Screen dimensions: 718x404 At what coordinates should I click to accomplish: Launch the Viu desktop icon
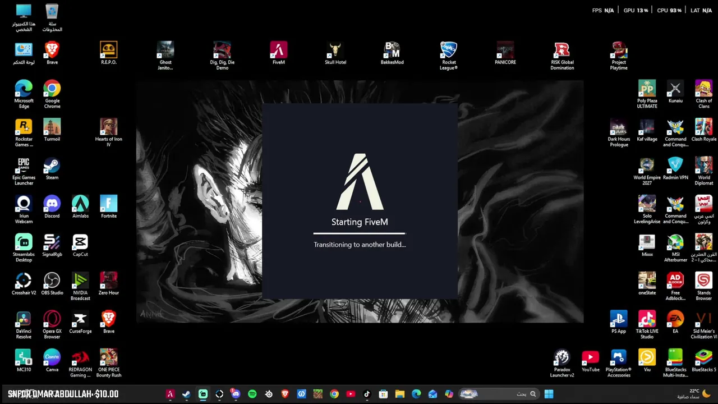647,361
